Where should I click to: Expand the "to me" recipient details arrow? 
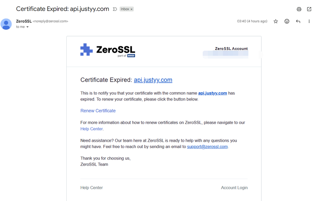(x=27, y=27)
